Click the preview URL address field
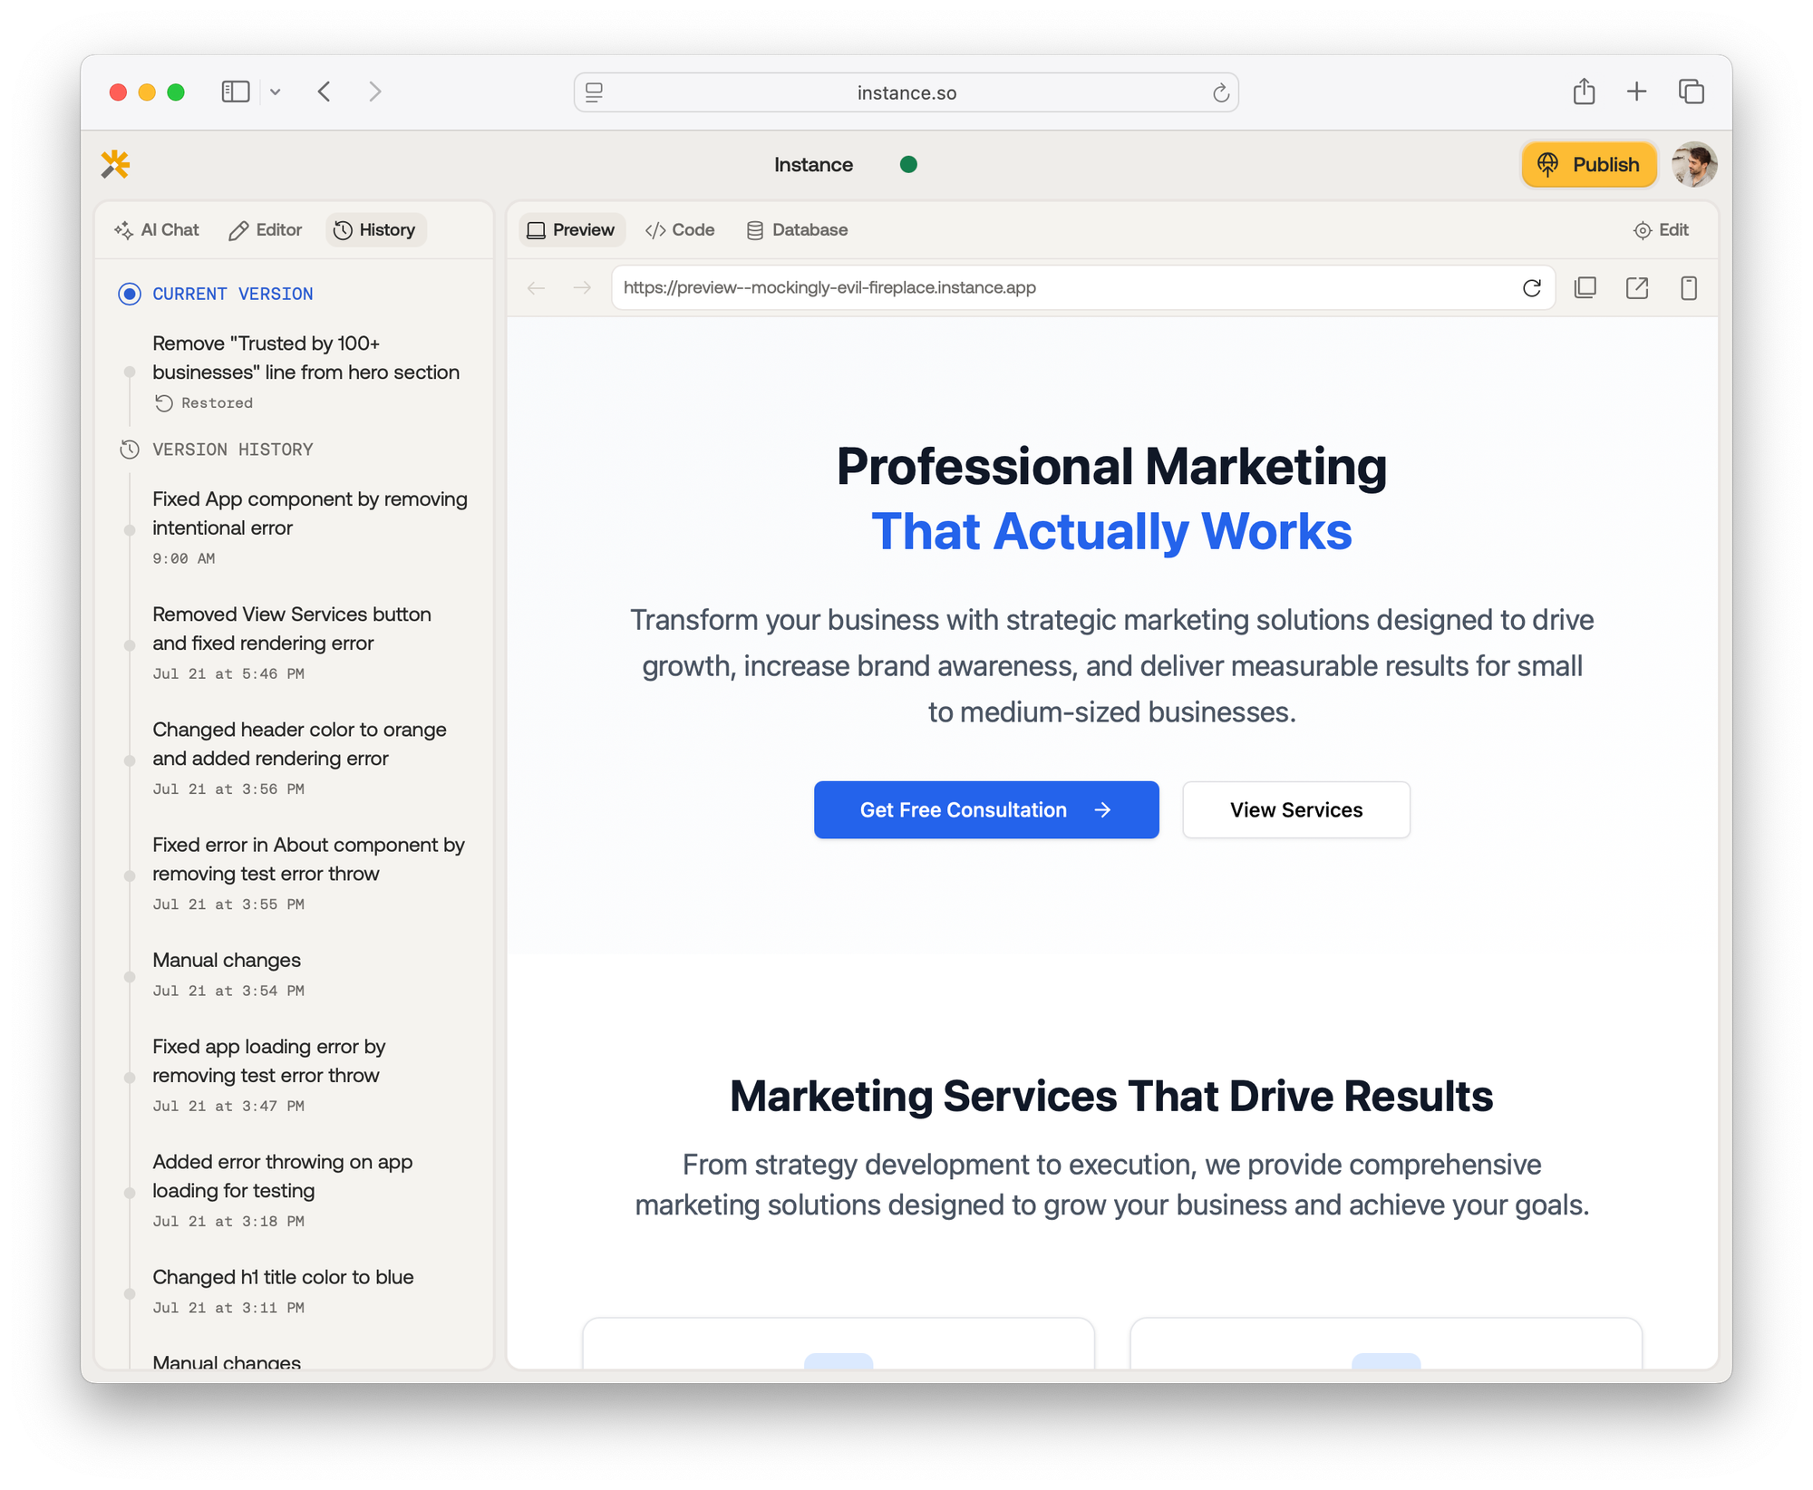The width and height of the screenshot is (1813, 1490). pos(1061,288)
